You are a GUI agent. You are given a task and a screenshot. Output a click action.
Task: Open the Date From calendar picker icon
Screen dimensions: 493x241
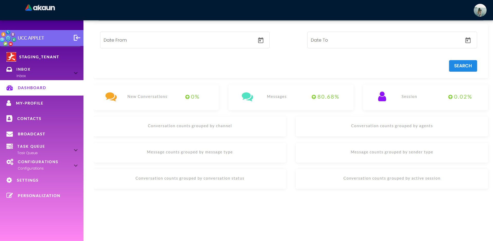[x=261, y=40]
